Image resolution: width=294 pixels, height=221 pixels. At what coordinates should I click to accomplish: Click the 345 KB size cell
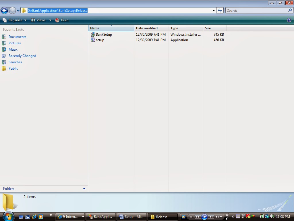click(219, 35)
